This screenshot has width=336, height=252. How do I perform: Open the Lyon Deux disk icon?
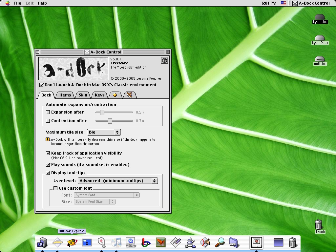click(320, 38)
